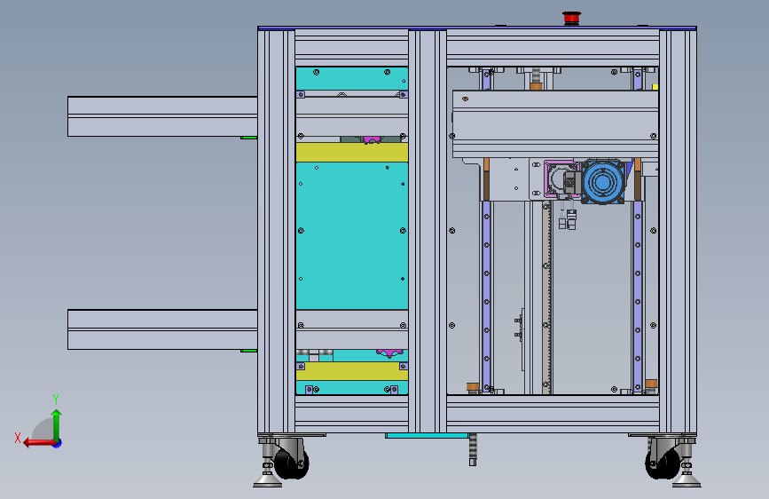Pick the orange bushing at lift bay bottom right

(x=651, y=384)
